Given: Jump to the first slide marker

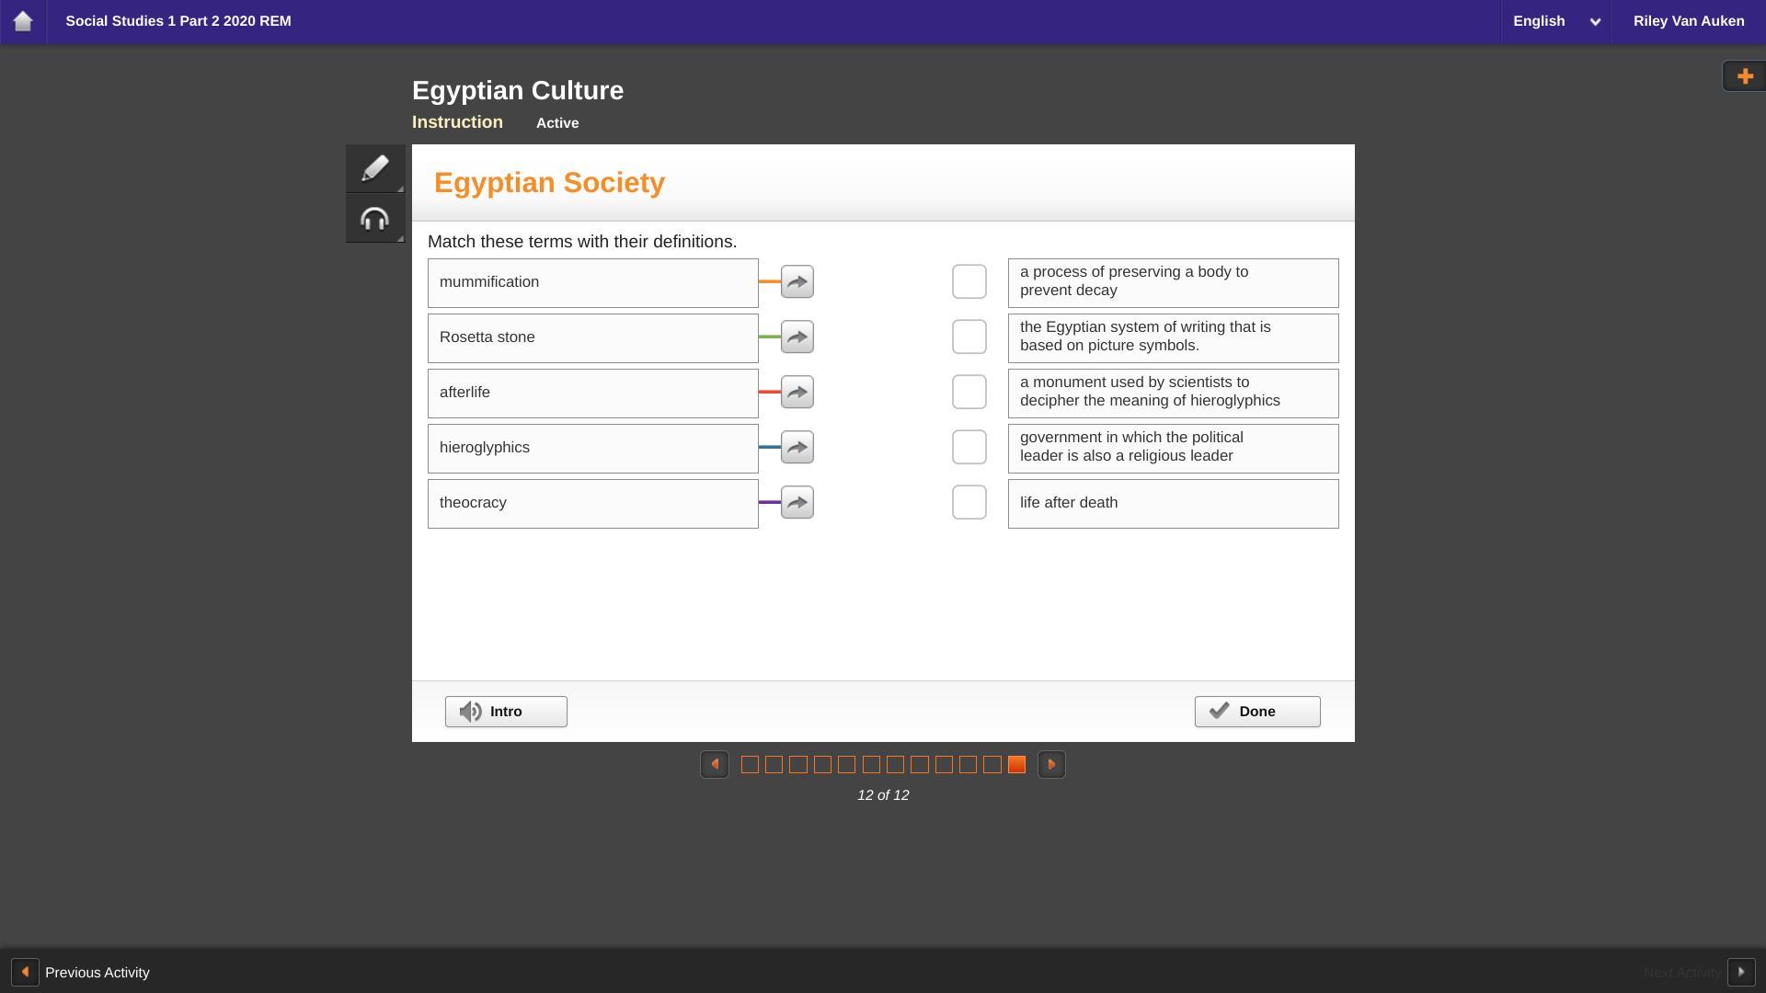Looking at the screenshot, I should (x=750, y=765).
